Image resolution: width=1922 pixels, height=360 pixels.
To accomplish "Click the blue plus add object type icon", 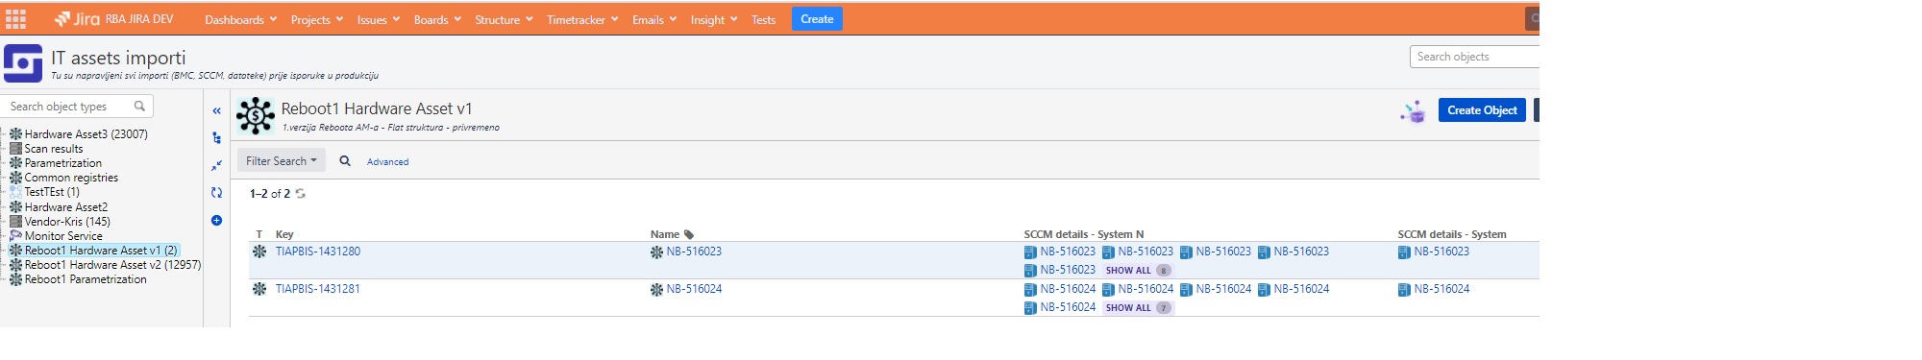I will point(216,221).
